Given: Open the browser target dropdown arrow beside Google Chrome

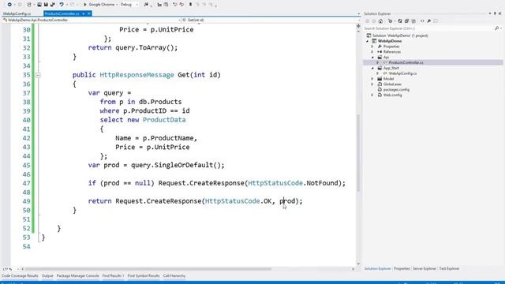Looking at the screenshot, I should click(117, 5).
